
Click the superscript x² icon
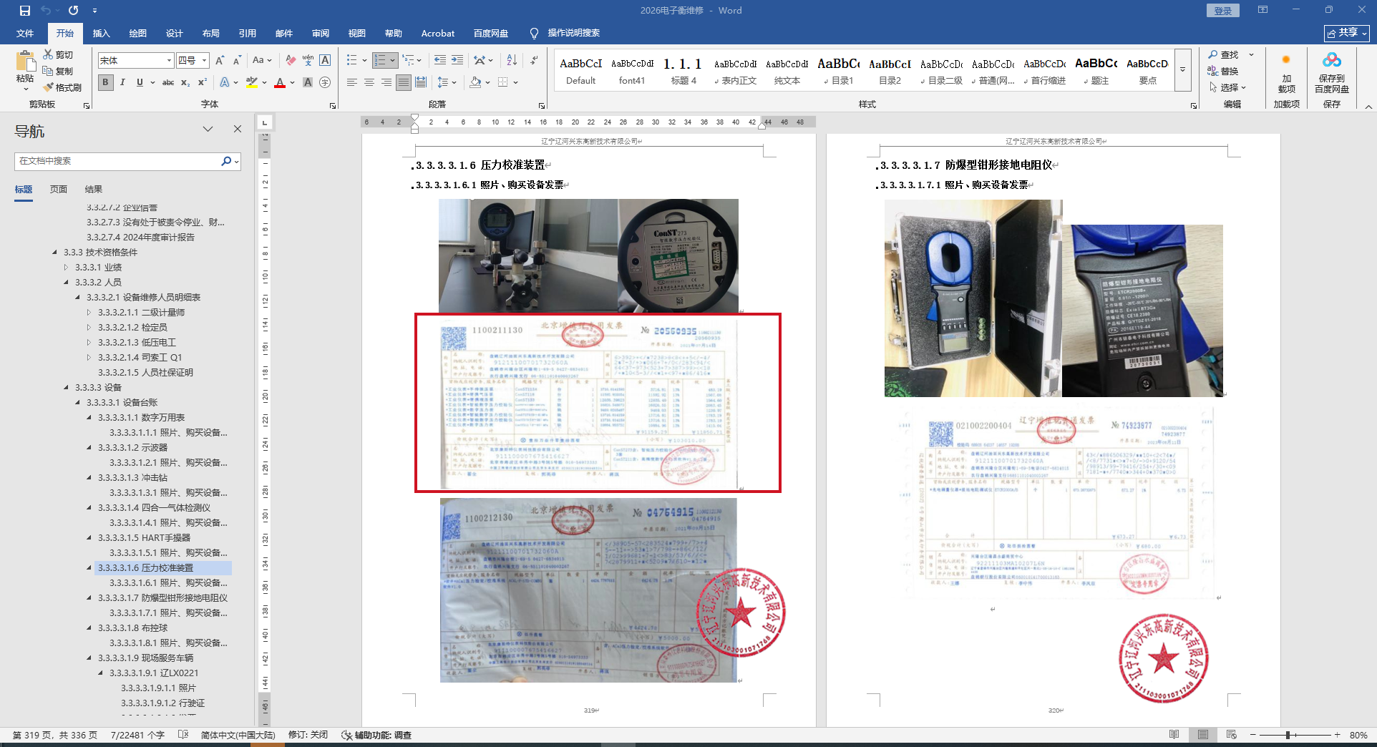pos(203,82)
